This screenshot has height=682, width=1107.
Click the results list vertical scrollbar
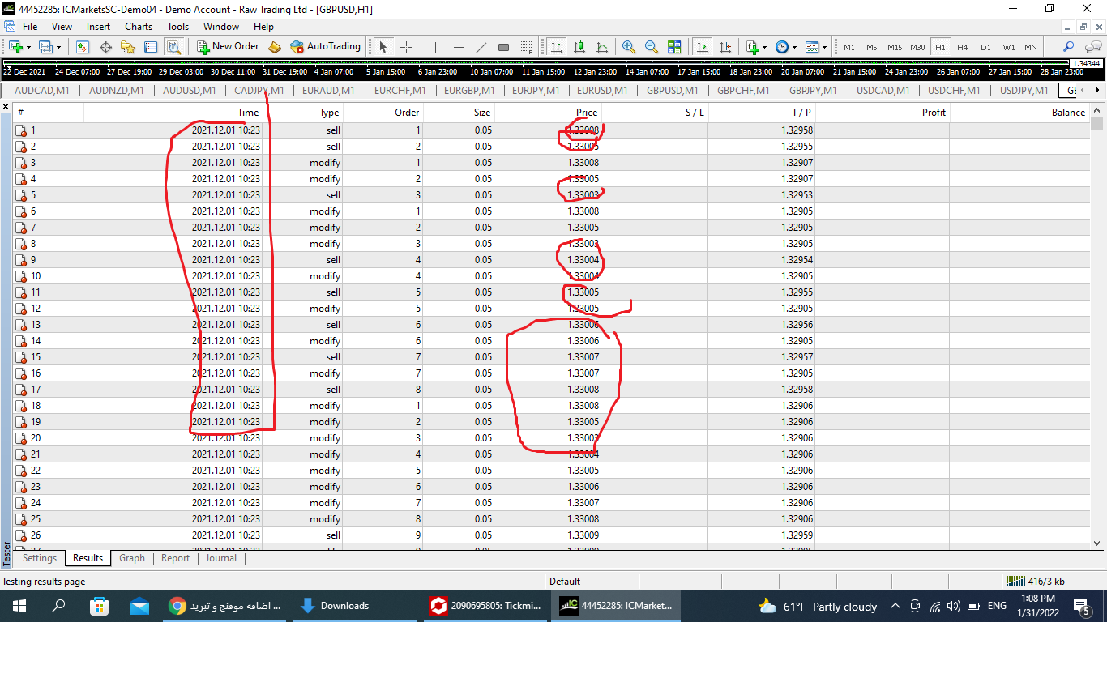pos(1097,324)
